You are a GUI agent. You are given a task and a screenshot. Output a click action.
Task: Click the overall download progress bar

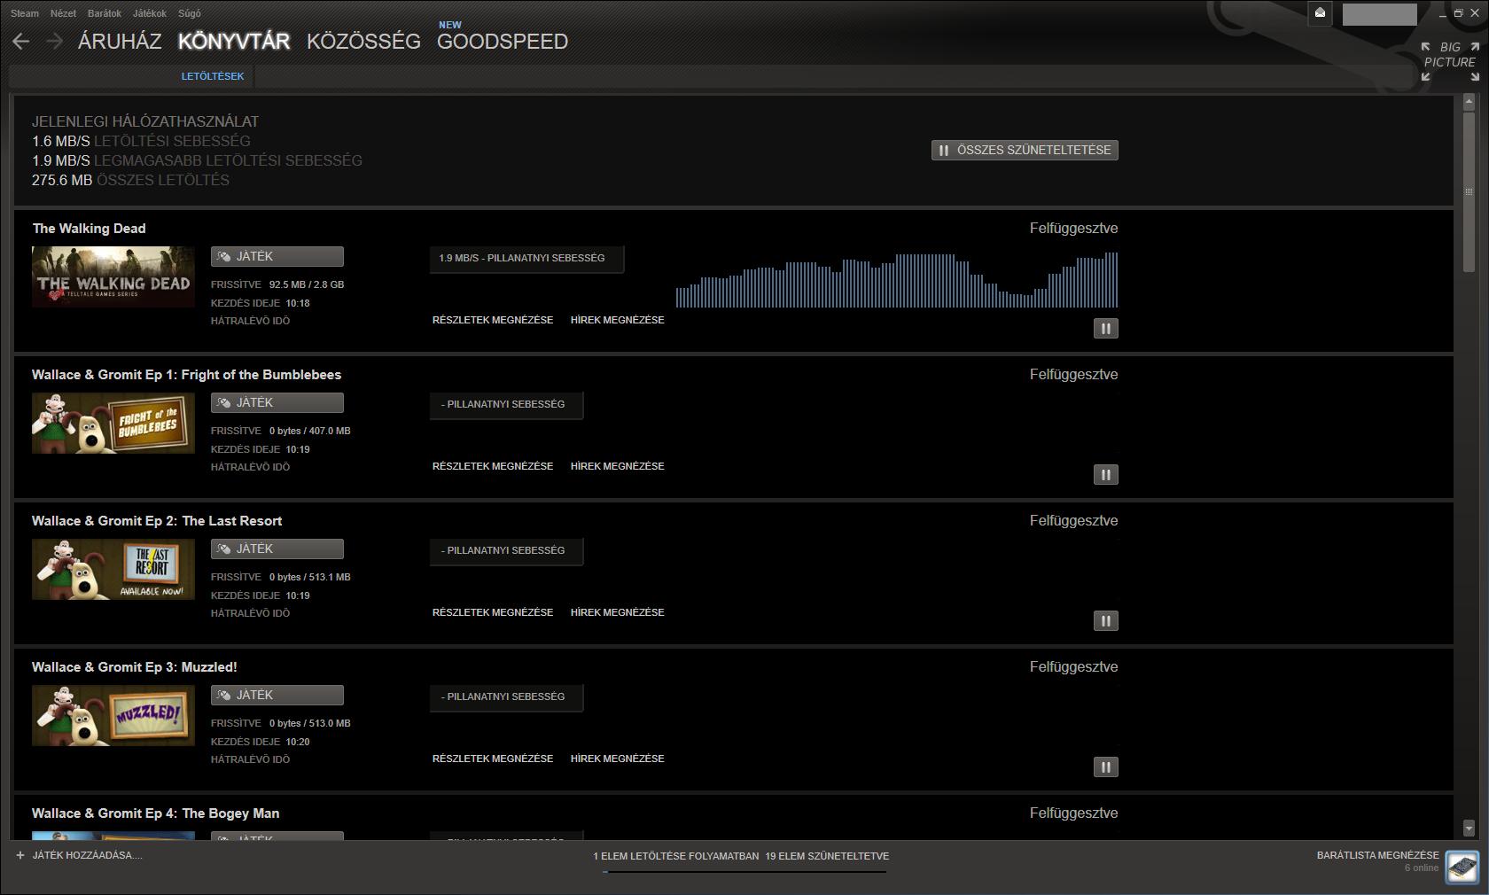744,872
